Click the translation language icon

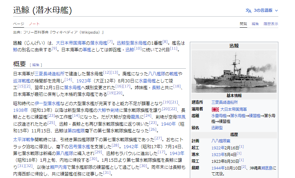249,11
